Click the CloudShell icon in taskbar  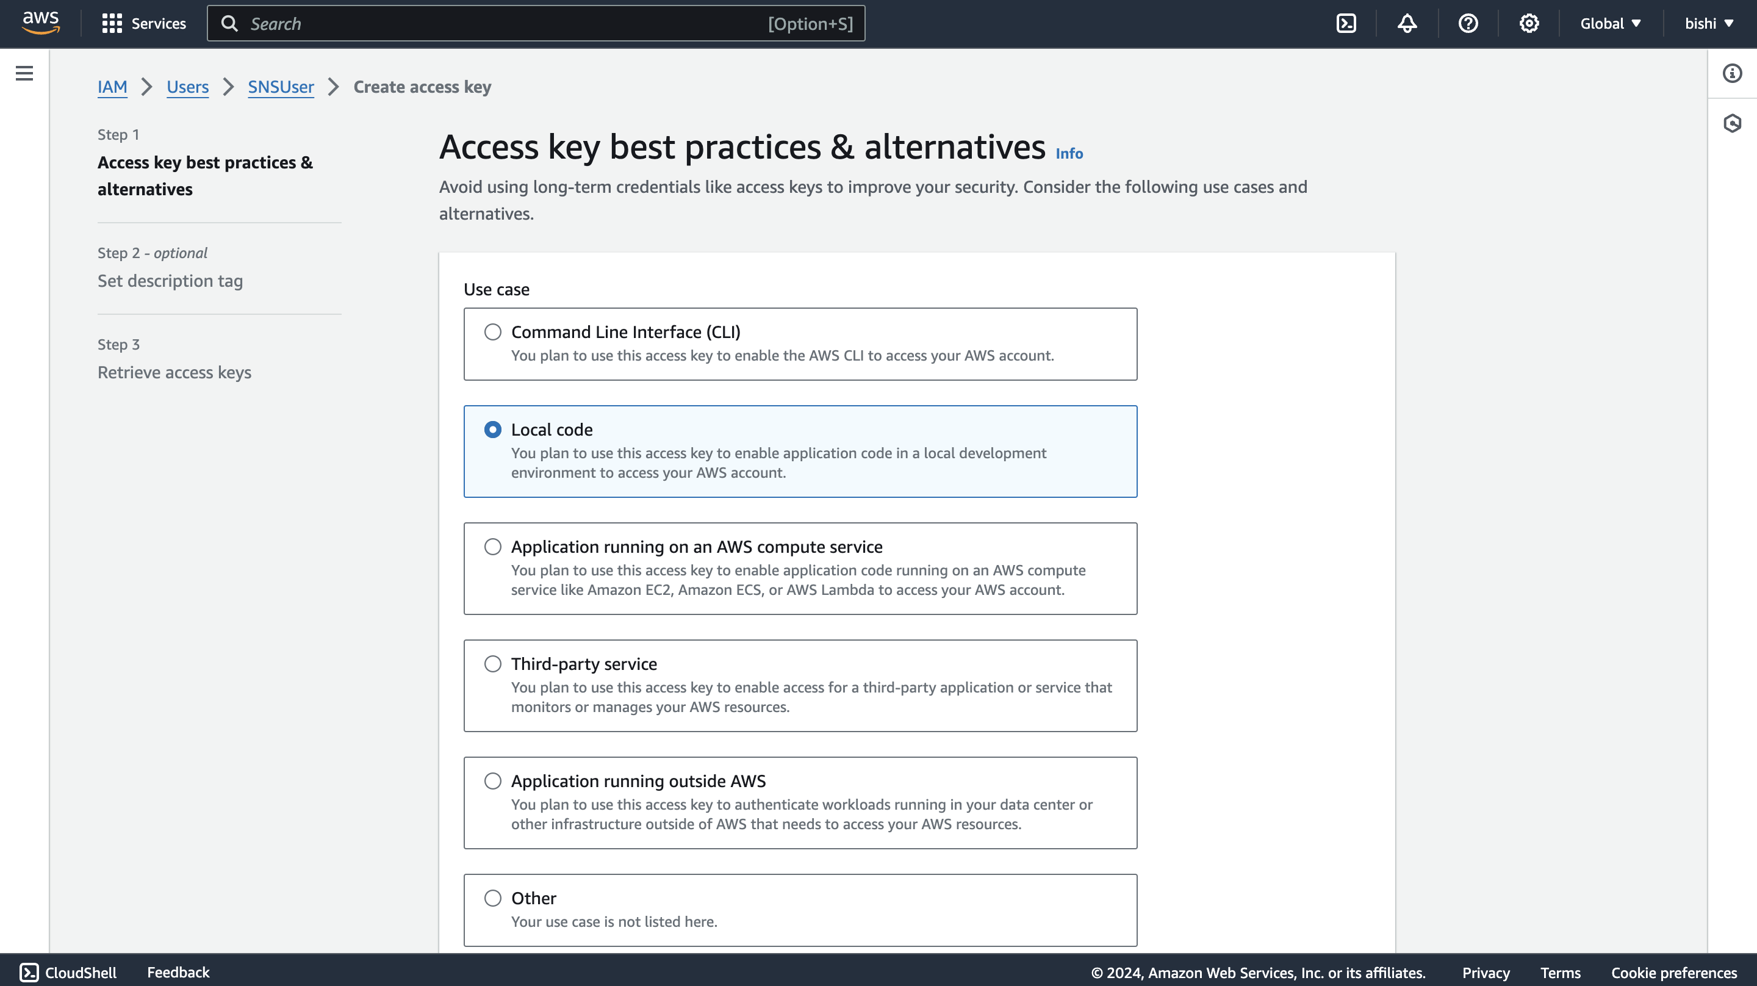click(27, 971)
